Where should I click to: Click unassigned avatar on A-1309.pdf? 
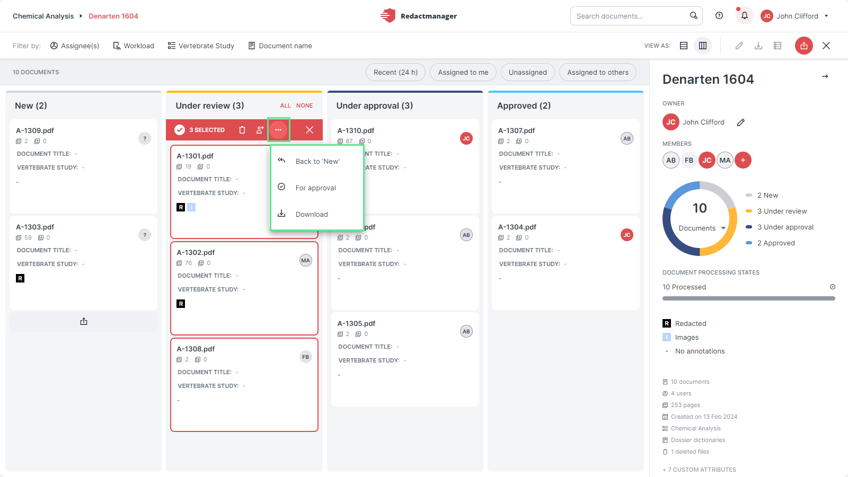tap(145, 138)
